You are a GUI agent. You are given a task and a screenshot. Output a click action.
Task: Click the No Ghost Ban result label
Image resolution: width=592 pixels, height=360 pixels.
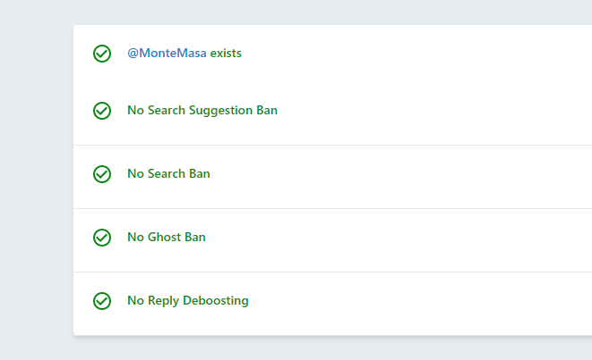click(167, 238)
